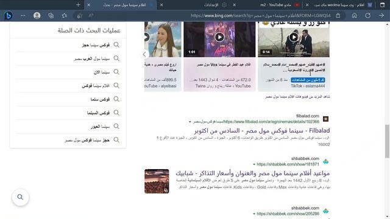Play the 1:01 Vox cinema video

tap(219, 37)
